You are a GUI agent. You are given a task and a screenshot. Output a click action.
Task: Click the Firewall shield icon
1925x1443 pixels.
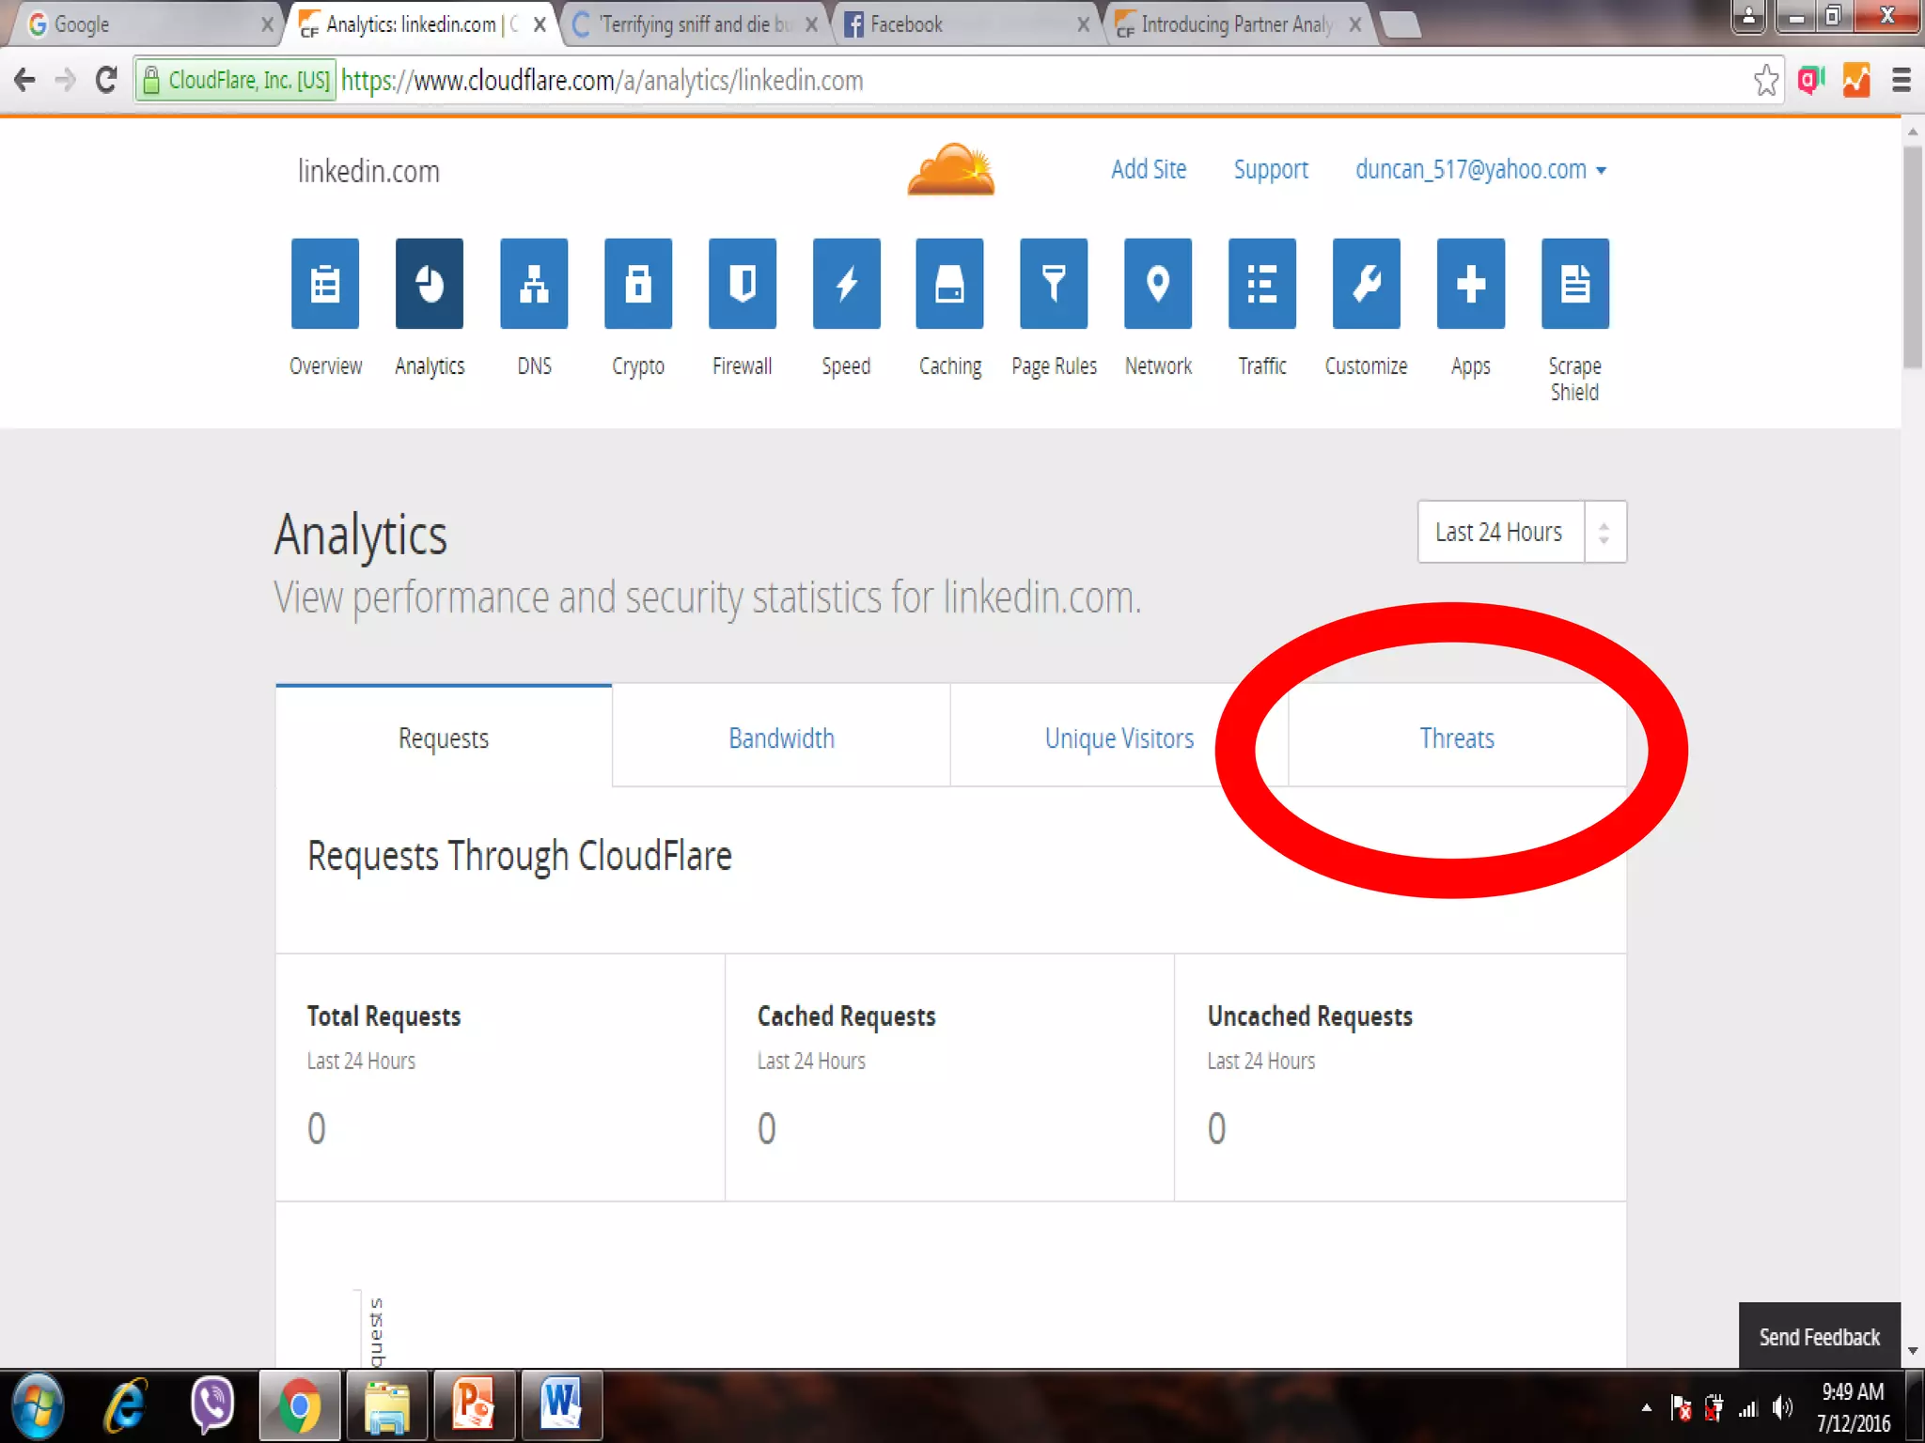[743, 284]
